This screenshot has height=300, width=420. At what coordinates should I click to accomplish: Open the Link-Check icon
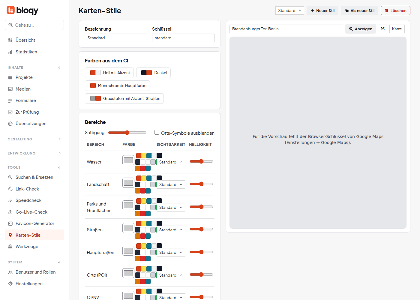pos(10,189)
